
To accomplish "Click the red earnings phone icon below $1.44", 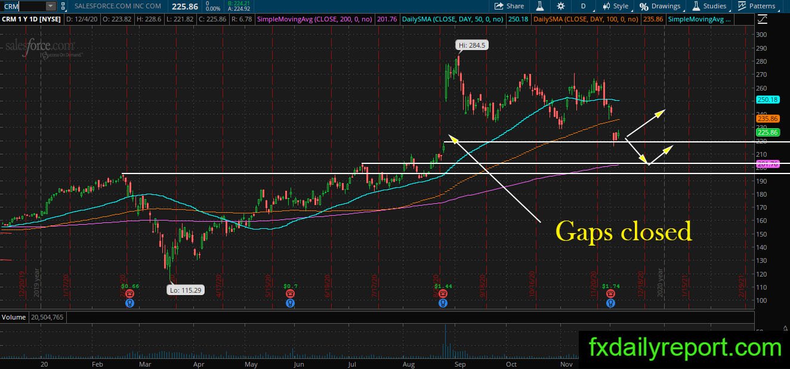I will [x=443, y=294].
